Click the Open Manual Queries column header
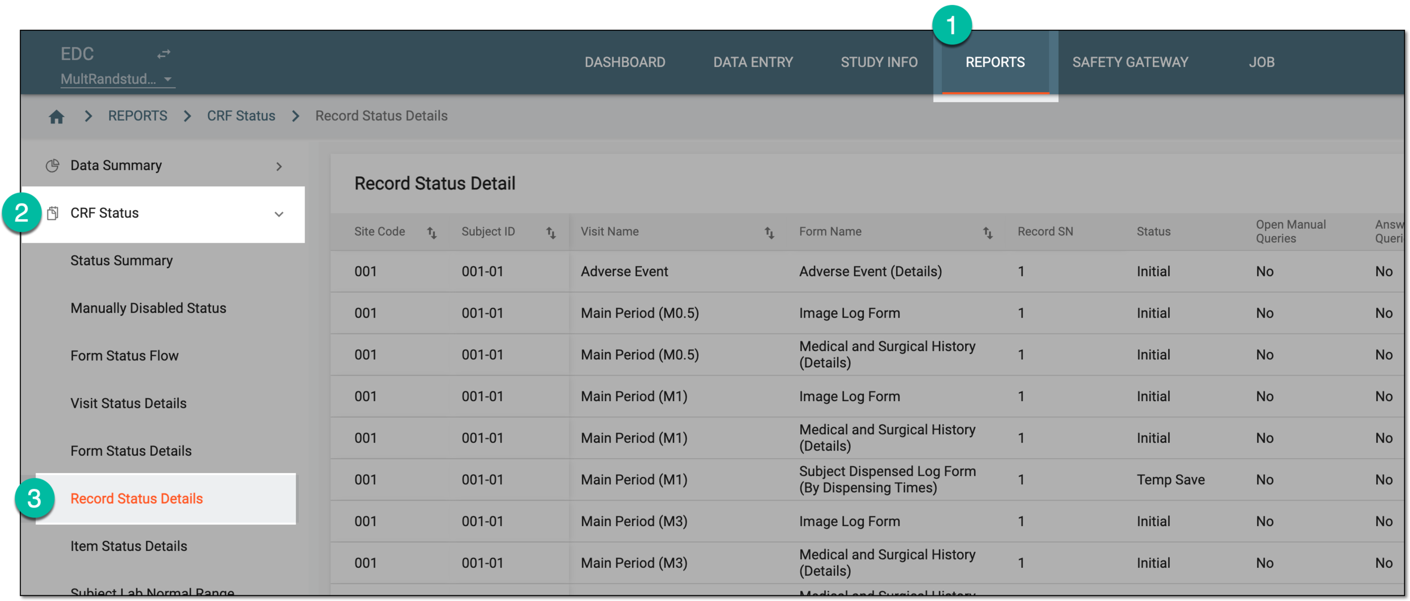The height and width of the screenshot is (601, 1410). click(1290, 232)
